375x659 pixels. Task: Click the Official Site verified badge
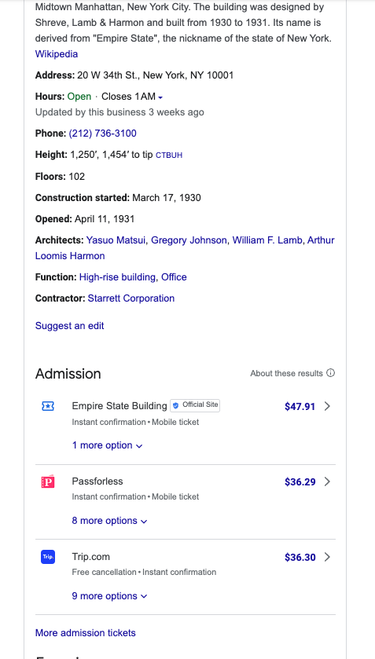point(195,405)
